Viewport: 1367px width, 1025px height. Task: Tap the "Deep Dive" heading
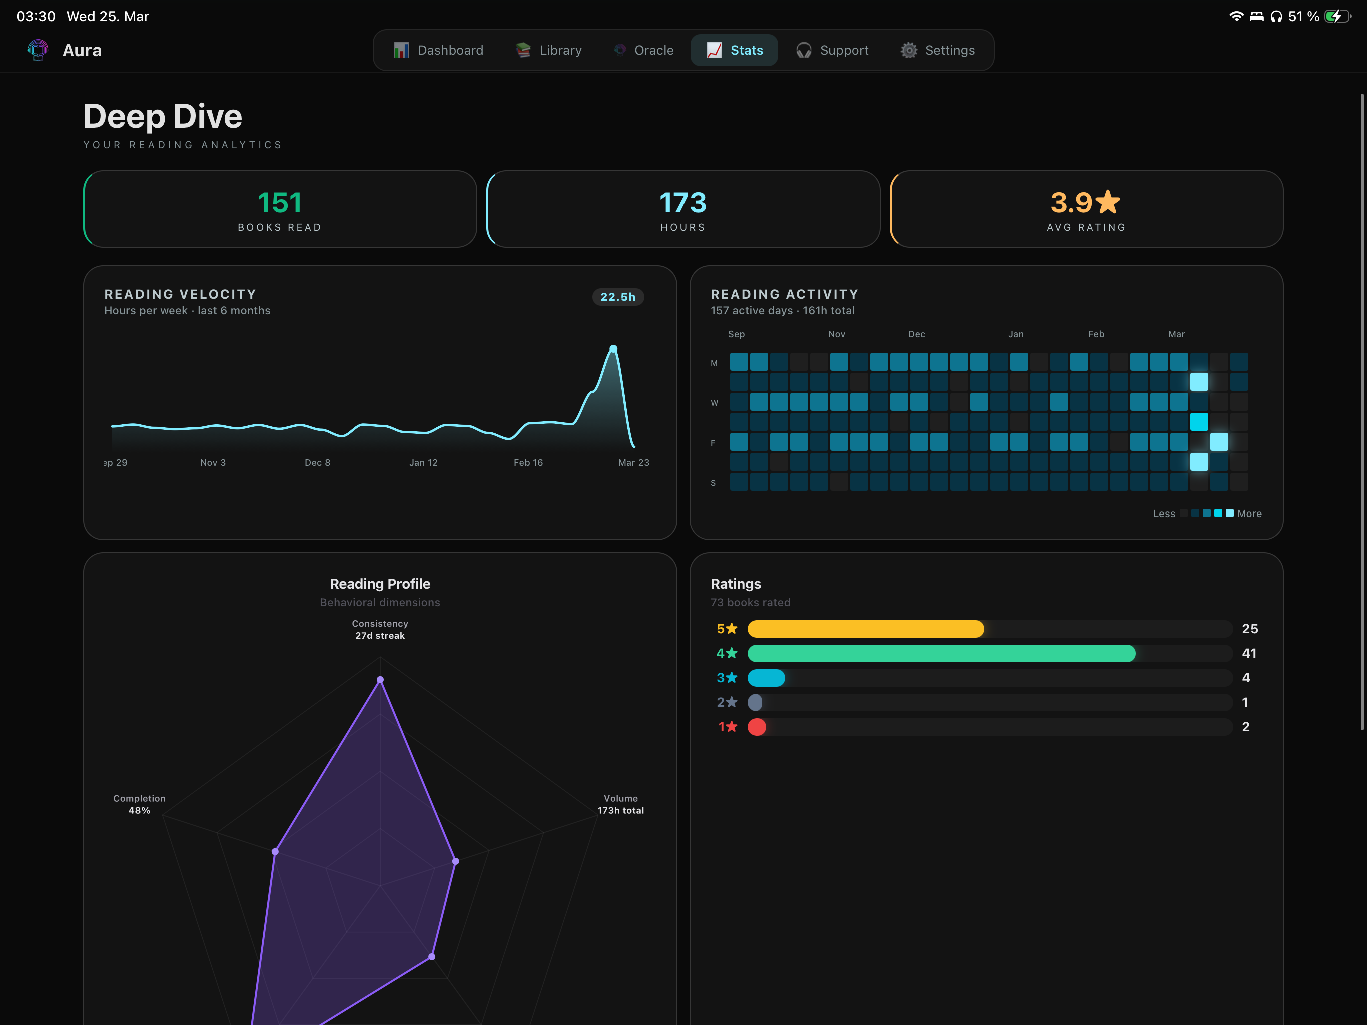[163, 116]
